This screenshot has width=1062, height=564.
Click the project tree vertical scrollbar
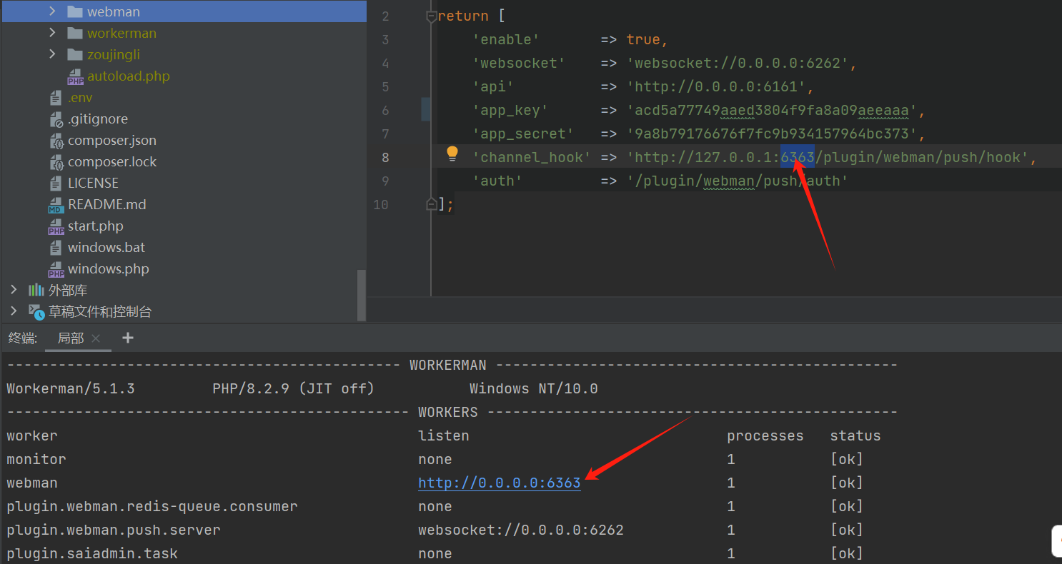pyautogui.click(x=362, y=294)
